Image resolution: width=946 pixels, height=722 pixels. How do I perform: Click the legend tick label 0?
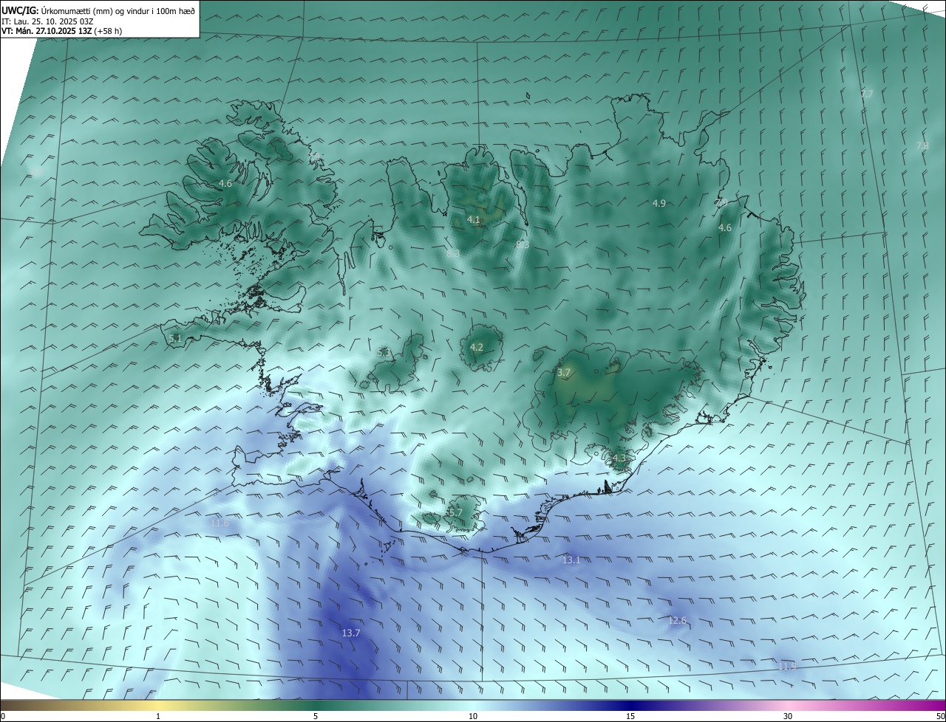pos(3,716)
